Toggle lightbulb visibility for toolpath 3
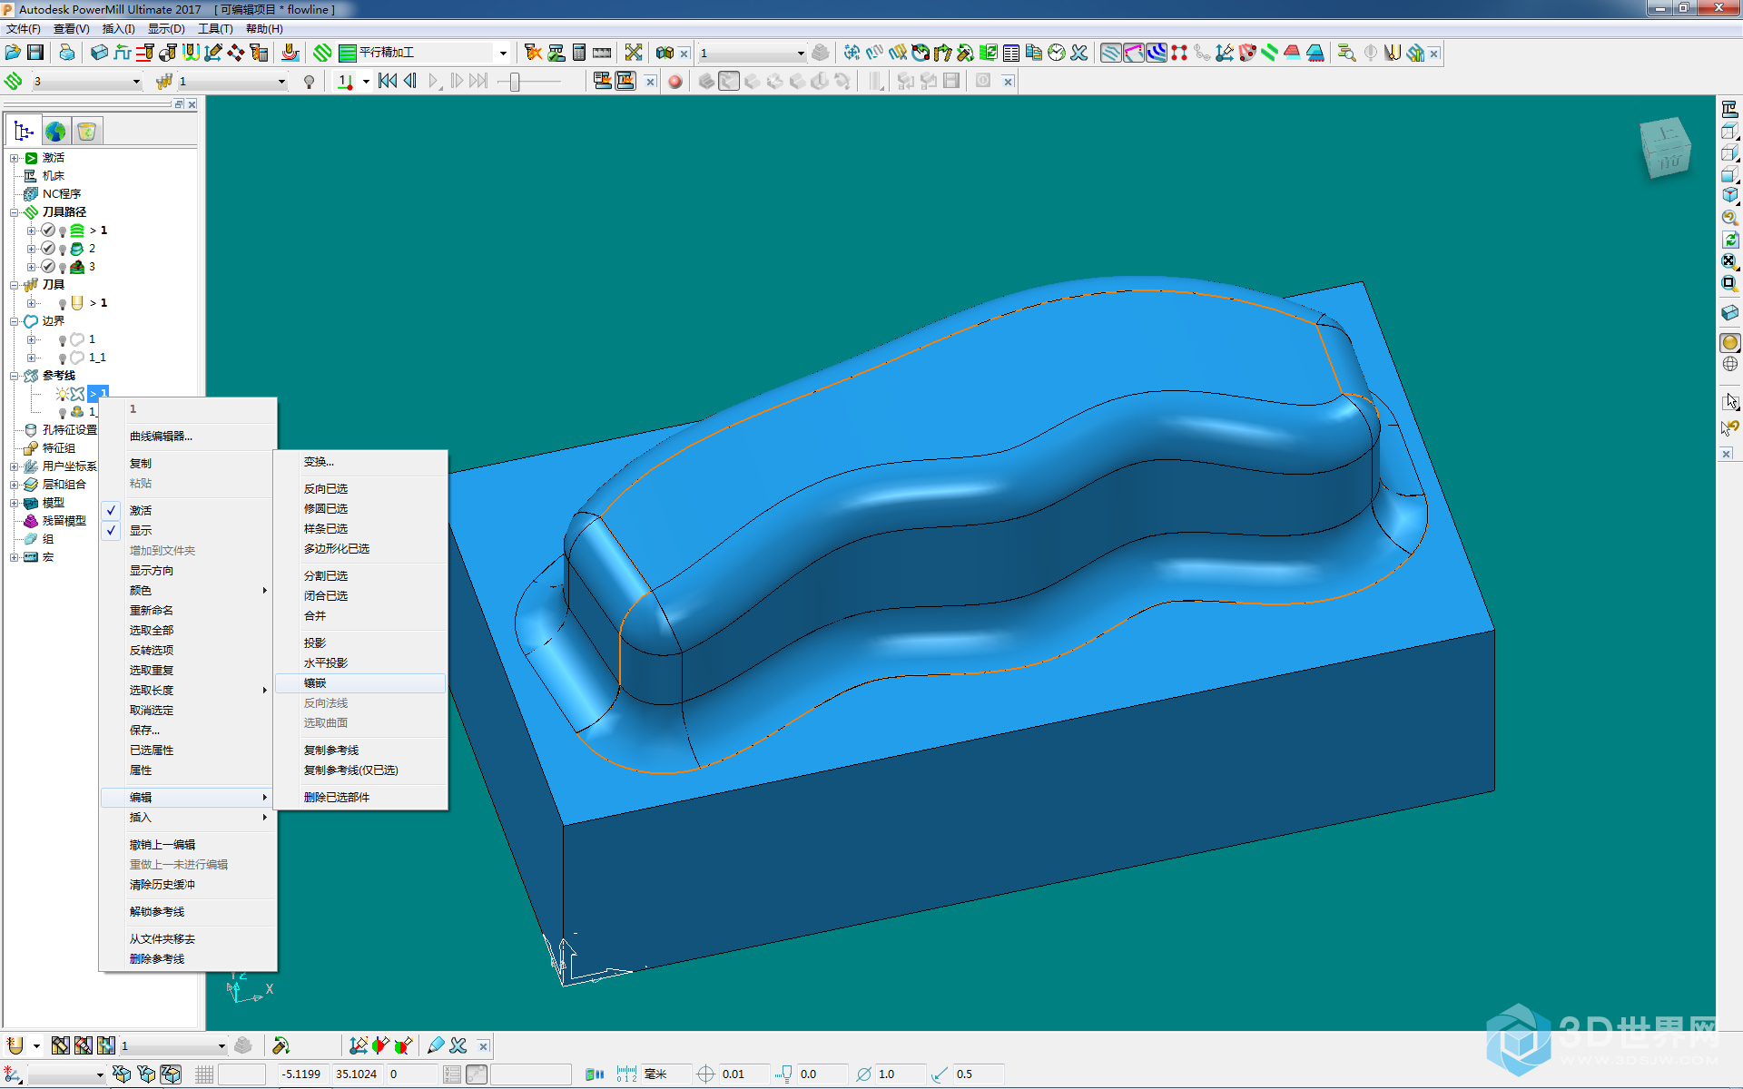 pyautogui.click(x=63, y=268)
